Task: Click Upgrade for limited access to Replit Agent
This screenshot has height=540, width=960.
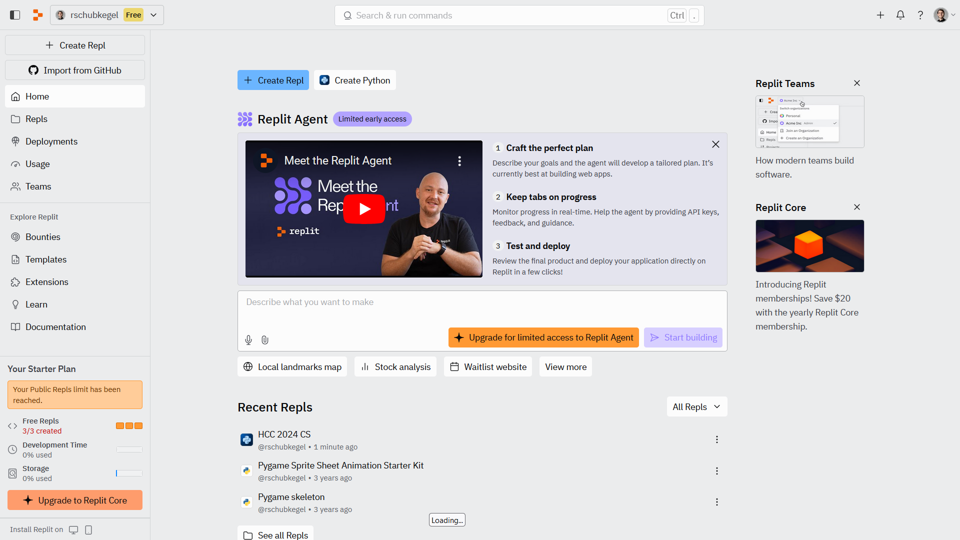Action: pyautogui.click(x=543, y=337)
